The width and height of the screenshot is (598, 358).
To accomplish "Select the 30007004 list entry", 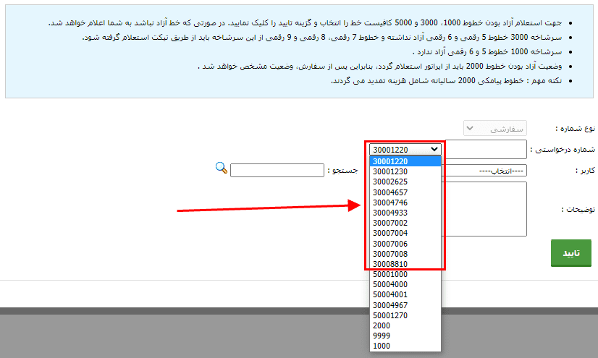I will point(405,234).
